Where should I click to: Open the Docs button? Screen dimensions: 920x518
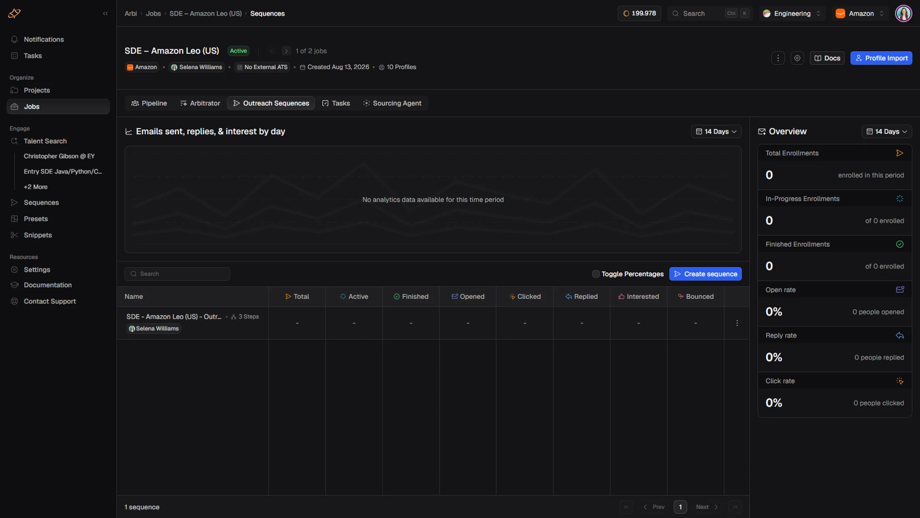pyautogui.click(x=827, y=58)
